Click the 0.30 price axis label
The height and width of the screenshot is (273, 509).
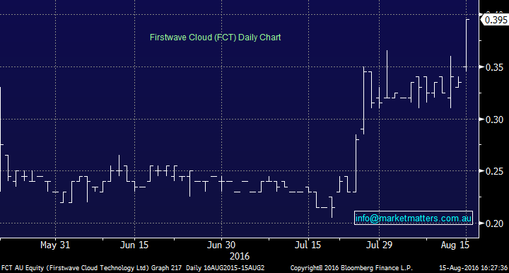(x=494, y=120)
